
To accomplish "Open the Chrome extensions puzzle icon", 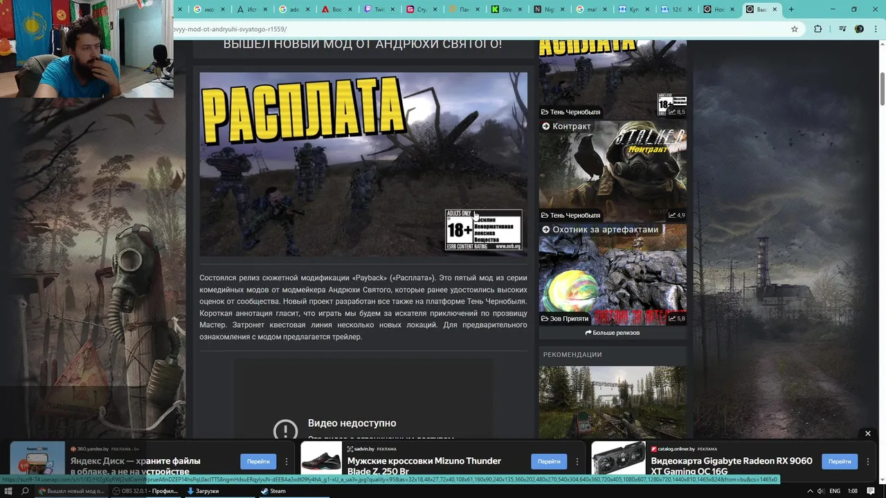I will [817, 29].
